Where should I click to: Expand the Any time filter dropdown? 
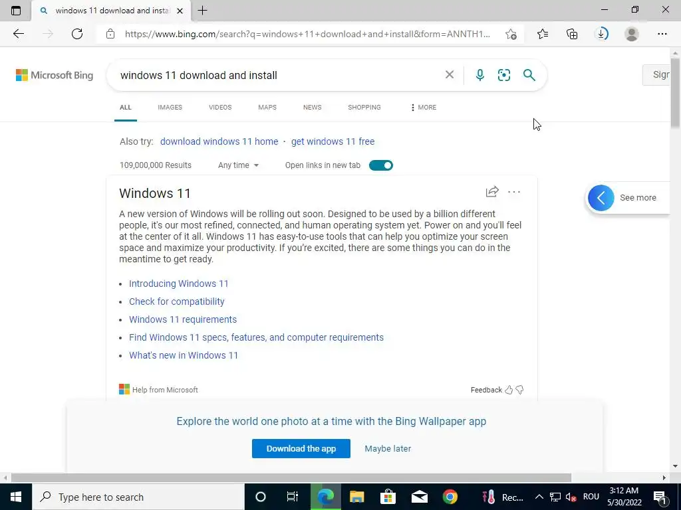point(239,165)
